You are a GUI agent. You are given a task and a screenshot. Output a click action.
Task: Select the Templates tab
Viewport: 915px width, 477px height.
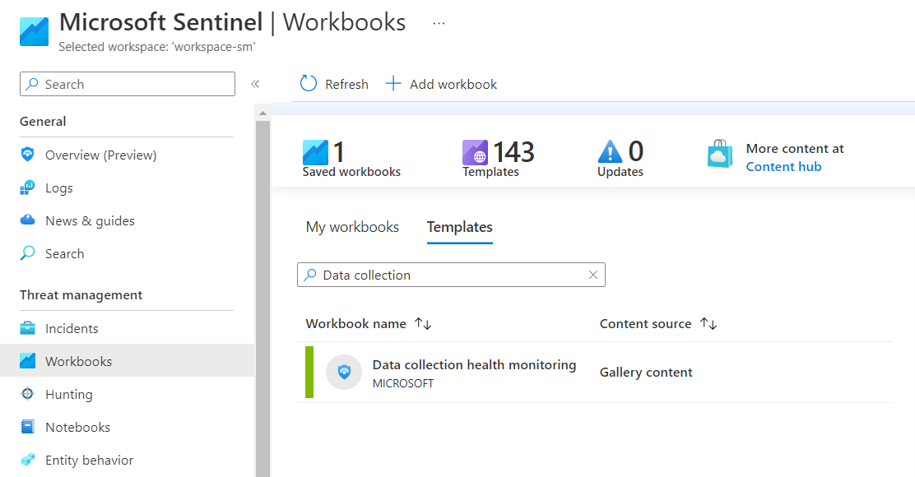(x=459, y=227)
